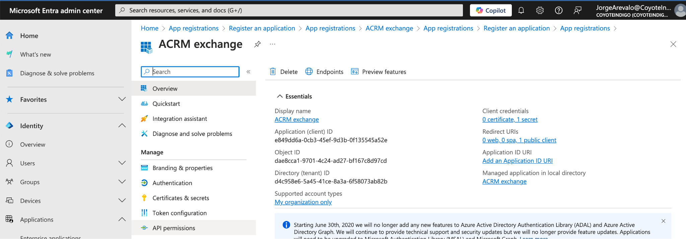
Task: Click the Add an Application ID URI link
Action: 517,161
